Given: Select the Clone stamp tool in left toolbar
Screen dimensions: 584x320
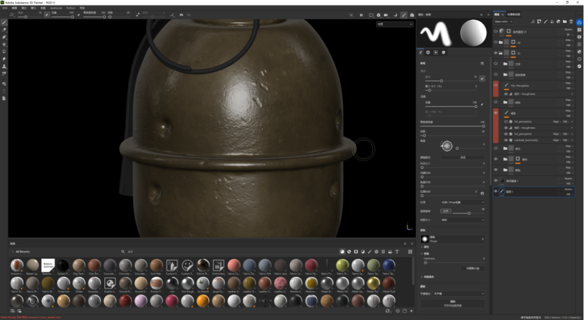Looking at the screenshot, I should point(4,66).
